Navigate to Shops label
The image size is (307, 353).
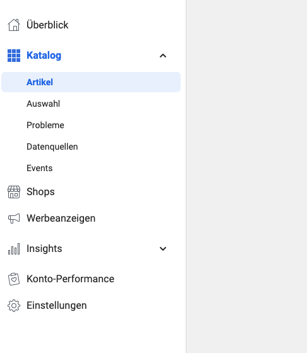(x=40, y=192)
